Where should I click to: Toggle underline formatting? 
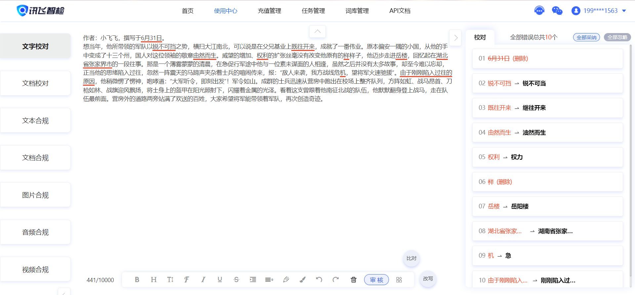point(220,280)
